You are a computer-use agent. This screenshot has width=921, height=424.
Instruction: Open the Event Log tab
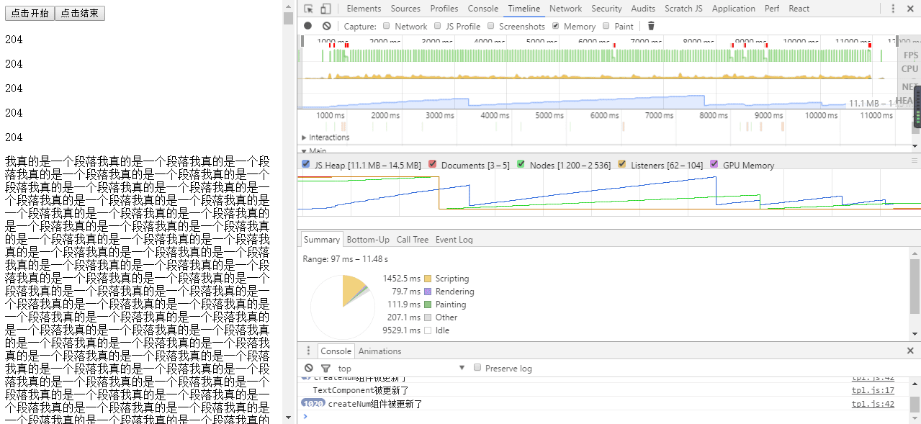click(x=454, y=239)
